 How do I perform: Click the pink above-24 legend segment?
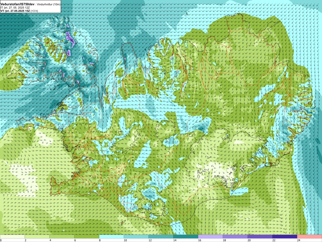point(310,237)
